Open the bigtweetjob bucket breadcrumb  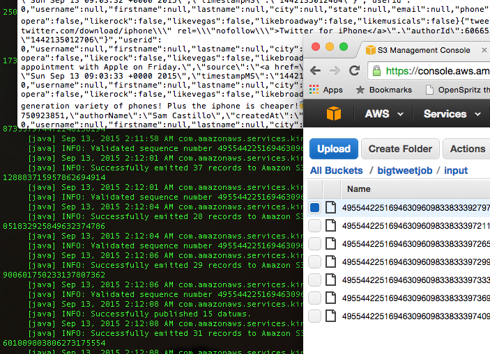click(x=405, y=170)
